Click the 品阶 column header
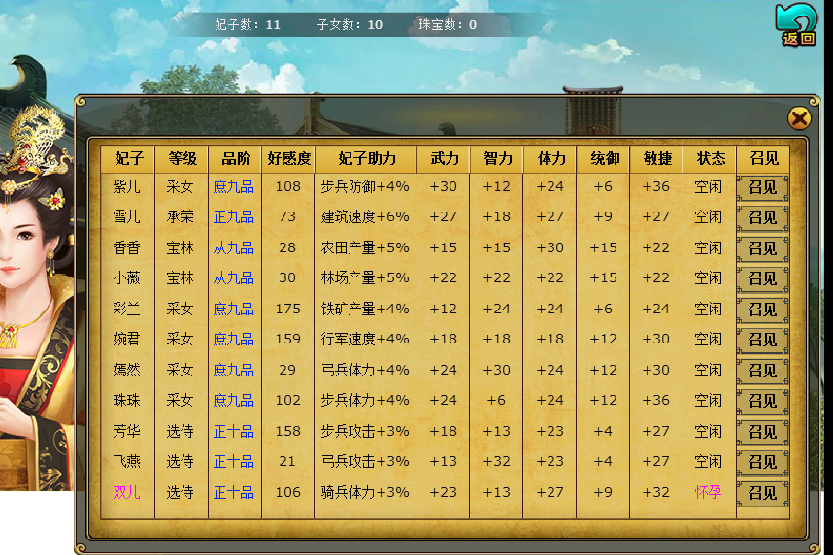This screenshot has width=833, height=555. point(235,158)
